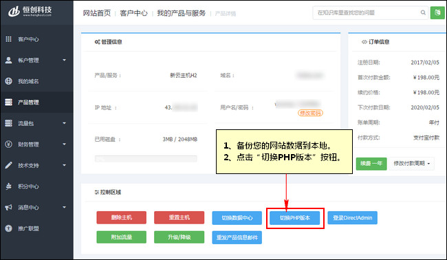The width and height of the screenshot is (447, 260).
Task: Click the disk usage progress bar
Action: tap(146, 159)
